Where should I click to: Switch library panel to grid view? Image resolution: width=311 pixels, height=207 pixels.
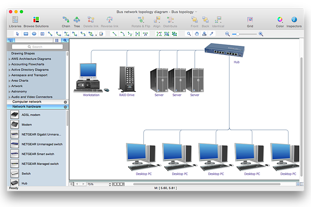coord(56,40)
